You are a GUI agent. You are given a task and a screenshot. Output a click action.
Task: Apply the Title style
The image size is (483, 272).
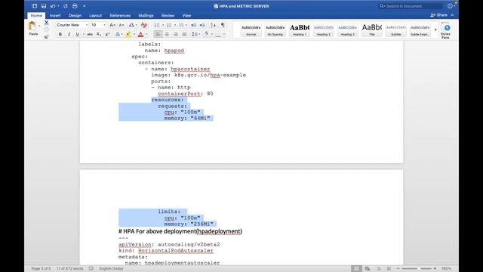coord(372,30)
